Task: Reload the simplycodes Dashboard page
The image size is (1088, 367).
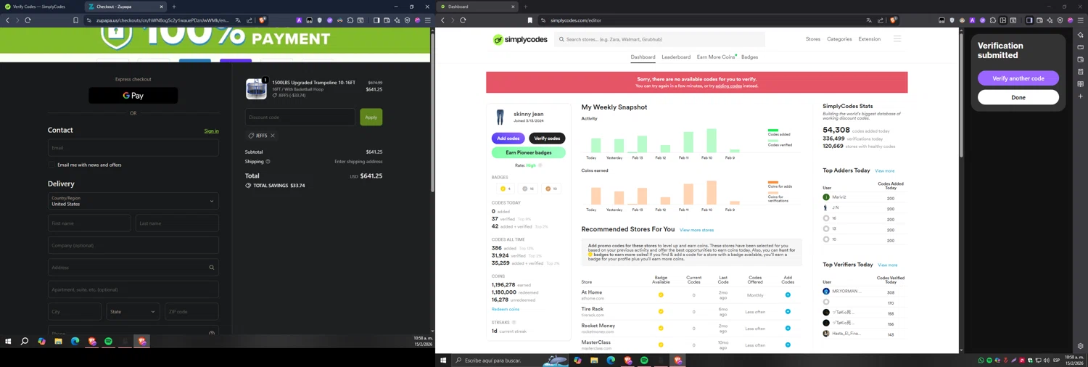Action: tap(463, 20)
